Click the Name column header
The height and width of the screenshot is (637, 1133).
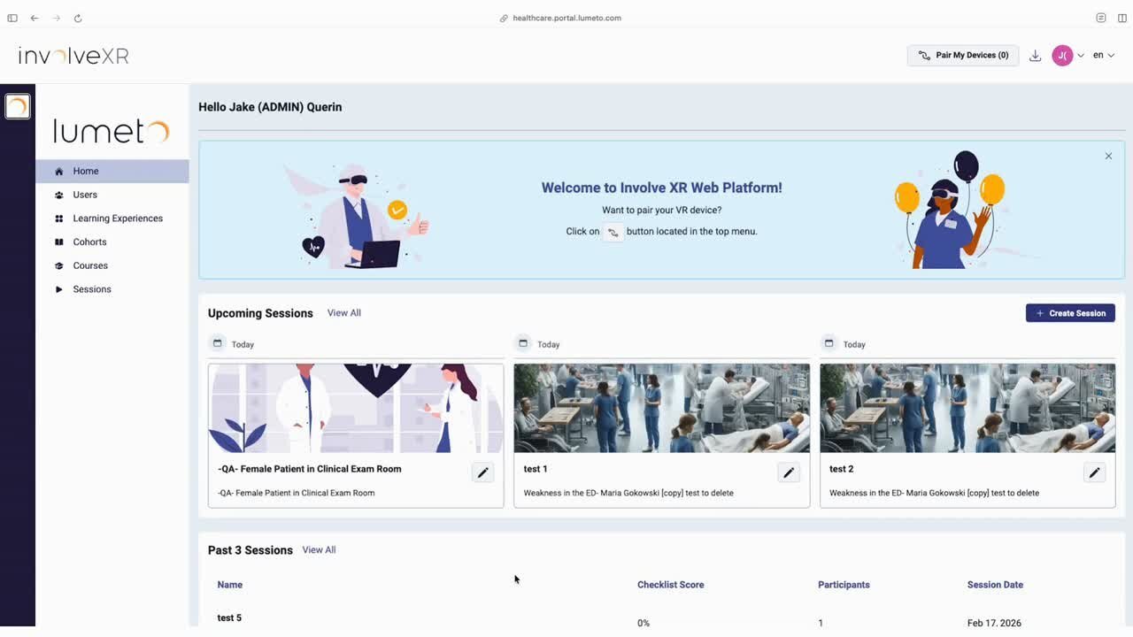[230, 585]
